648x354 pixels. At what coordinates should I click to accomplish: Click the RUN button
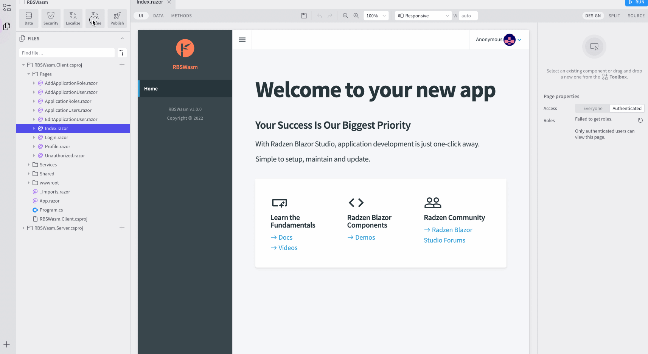(637, 3)
